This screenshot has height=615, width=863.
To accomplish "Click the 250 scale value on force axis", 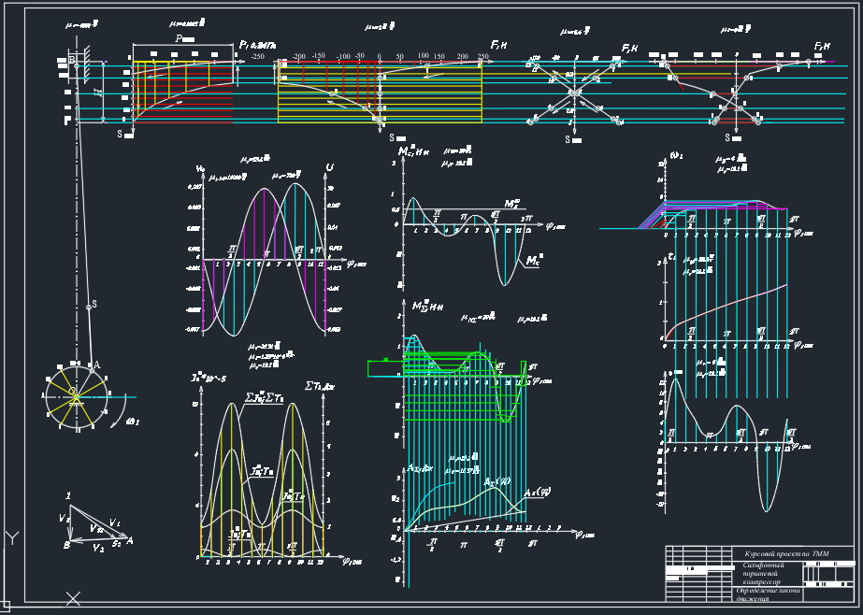I will tap(483, 57).
